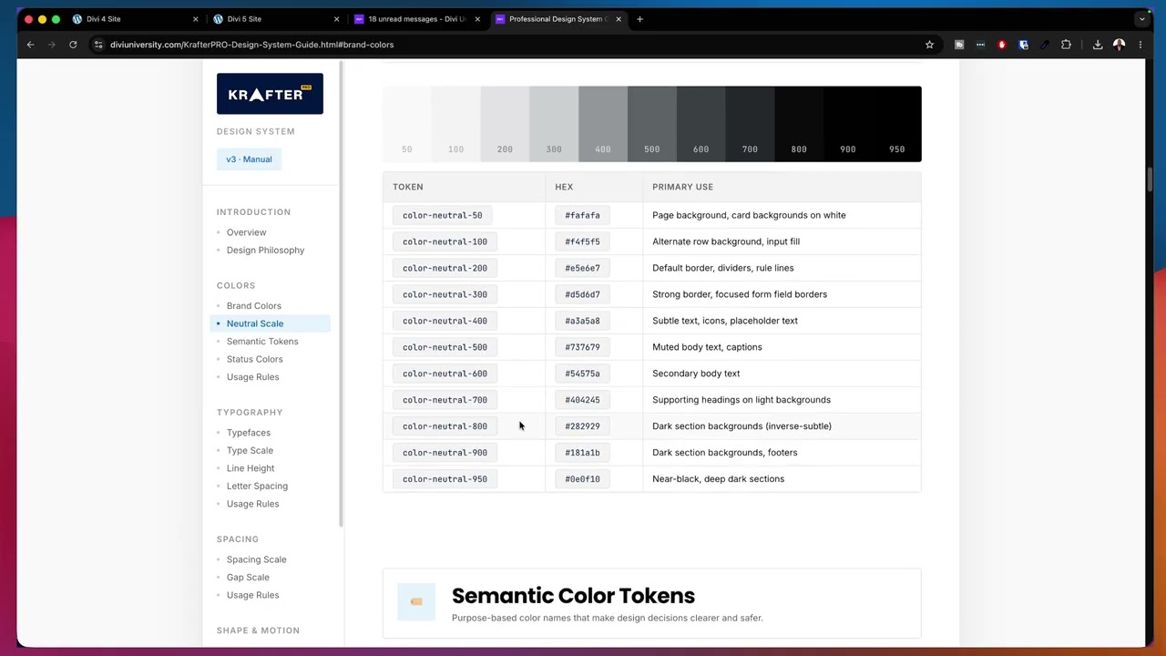
Task: Click the PRIMARY USE column header
Action: 682,187
